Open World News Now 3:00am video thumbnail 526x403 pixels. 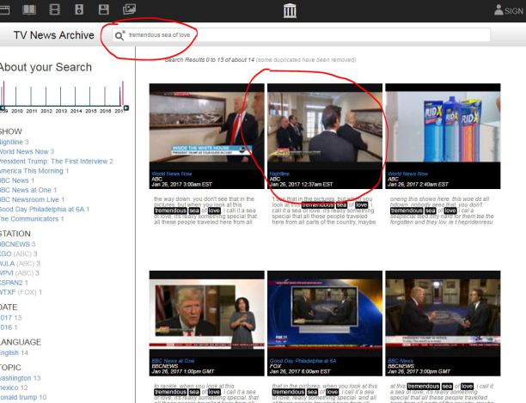pyautogui.click(x=206, y=126)
